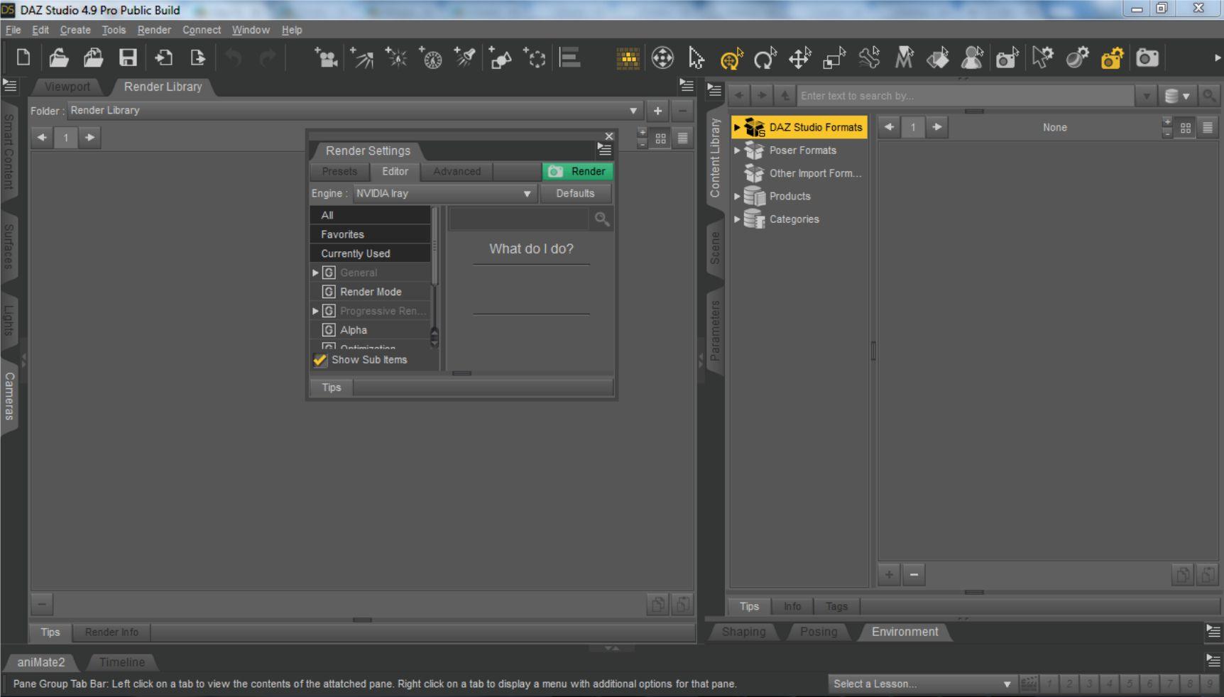This screenshot has height=697, width=1224.
Task: Click the Defaults button
Action: coord(575,193)
